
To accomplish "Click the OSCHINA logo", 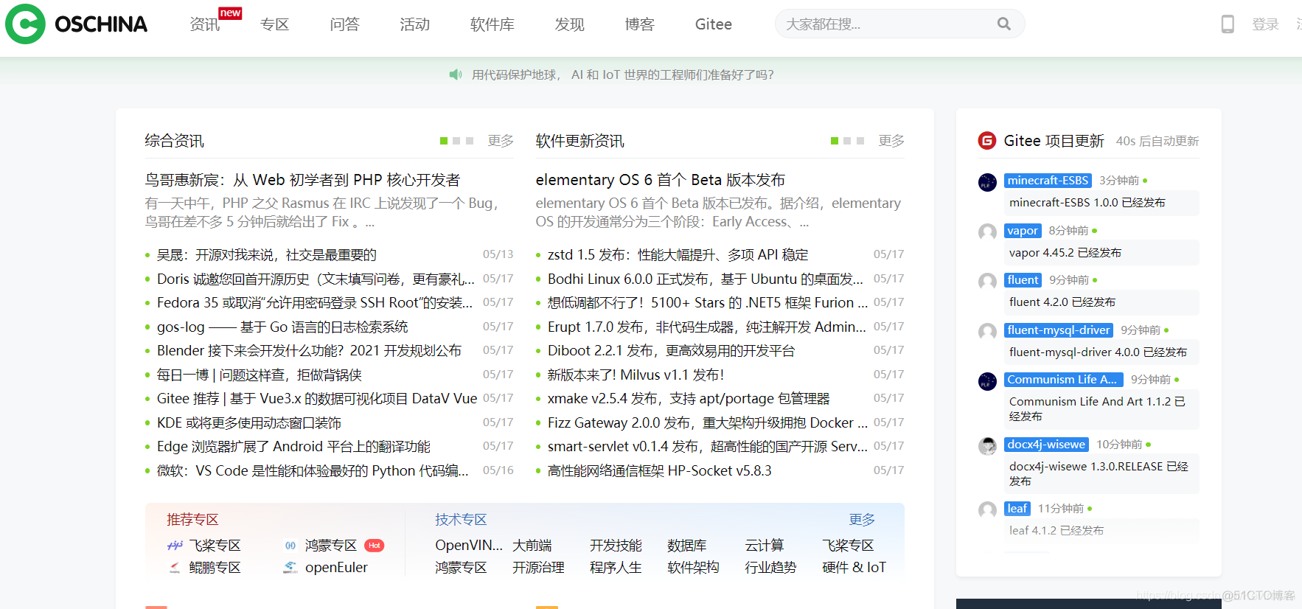I will (x=77, y=24).
